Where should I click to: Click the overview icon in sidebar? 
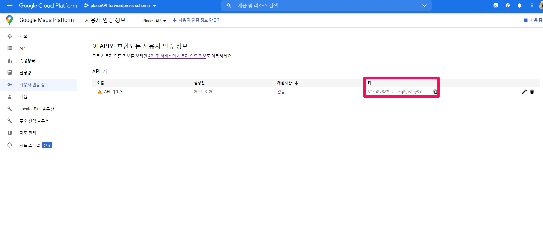[x=10, y=36]
